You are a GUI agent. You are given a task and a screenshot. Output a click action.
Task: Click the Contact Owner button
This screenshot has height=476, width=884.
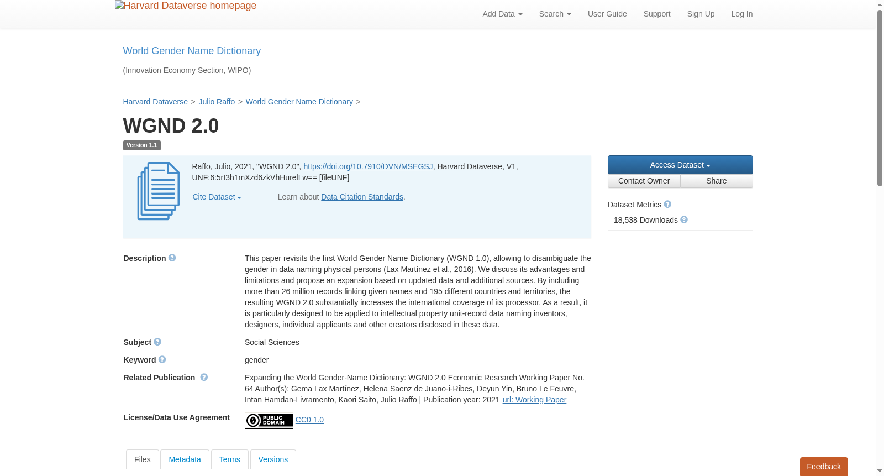[644, 181]
